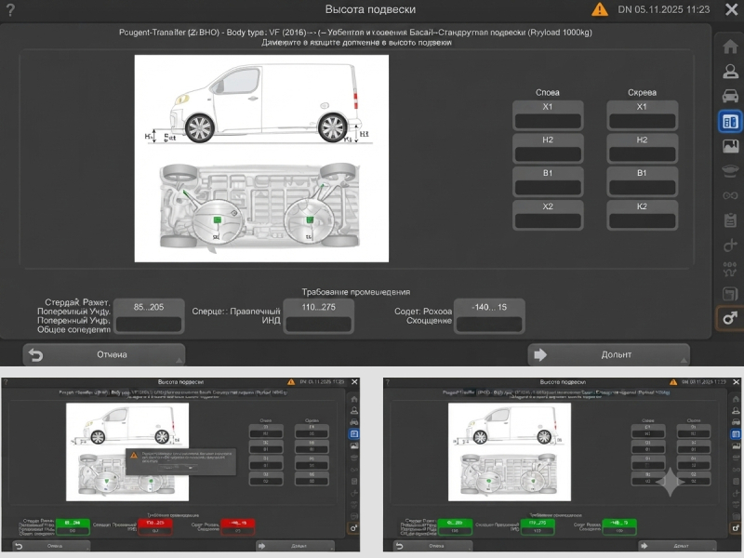Click the Слева X2 input field
Viewport: 744px width, 558px height.
[x=548, y=220]
